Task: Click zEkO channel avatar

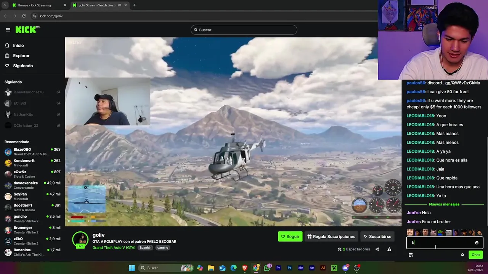Action: pos(8,241)
